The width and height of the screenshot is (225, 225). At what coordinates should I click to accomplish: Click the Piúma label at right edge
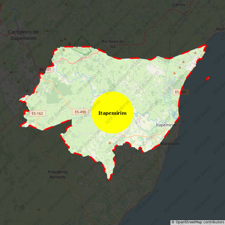pos(220,29)
